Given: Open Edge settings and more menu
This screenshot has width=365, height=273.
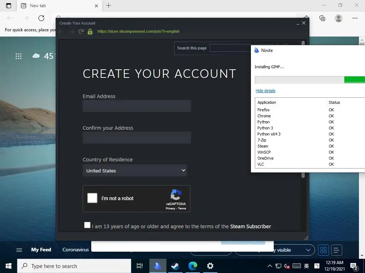Looking at the screenshot, I should (355, 18).
